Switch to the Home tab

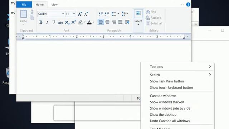(x=40, y=5)
